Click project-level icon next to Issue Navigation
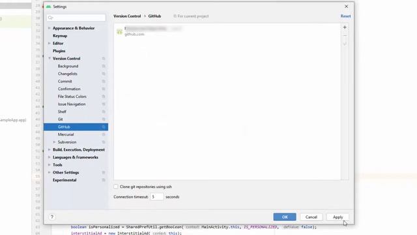This screenshot has width=417, height=235. pyautogui.click(x=104, y=104)
